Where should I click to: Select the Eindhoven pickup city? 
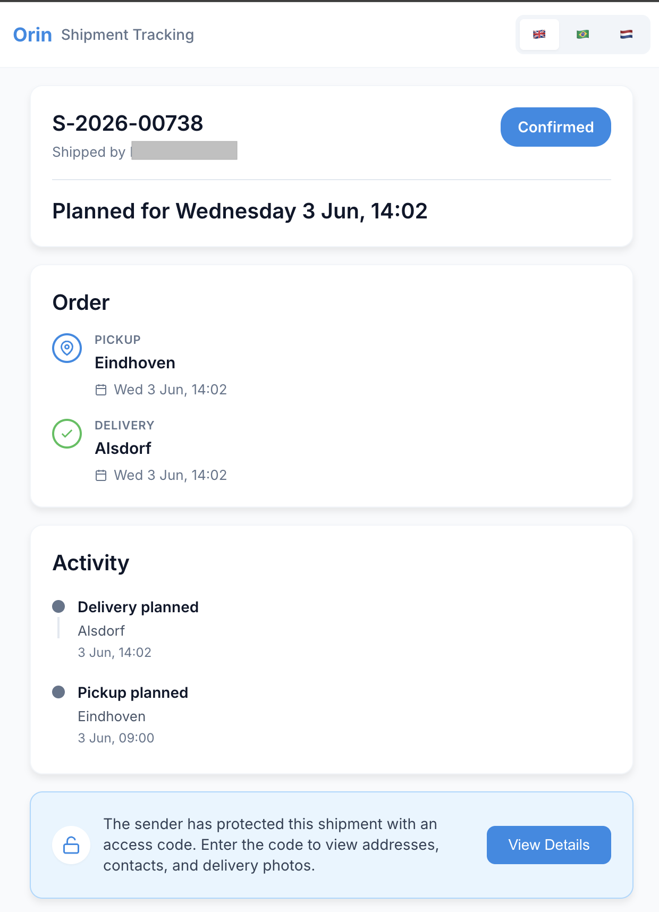tap(135, 363)
